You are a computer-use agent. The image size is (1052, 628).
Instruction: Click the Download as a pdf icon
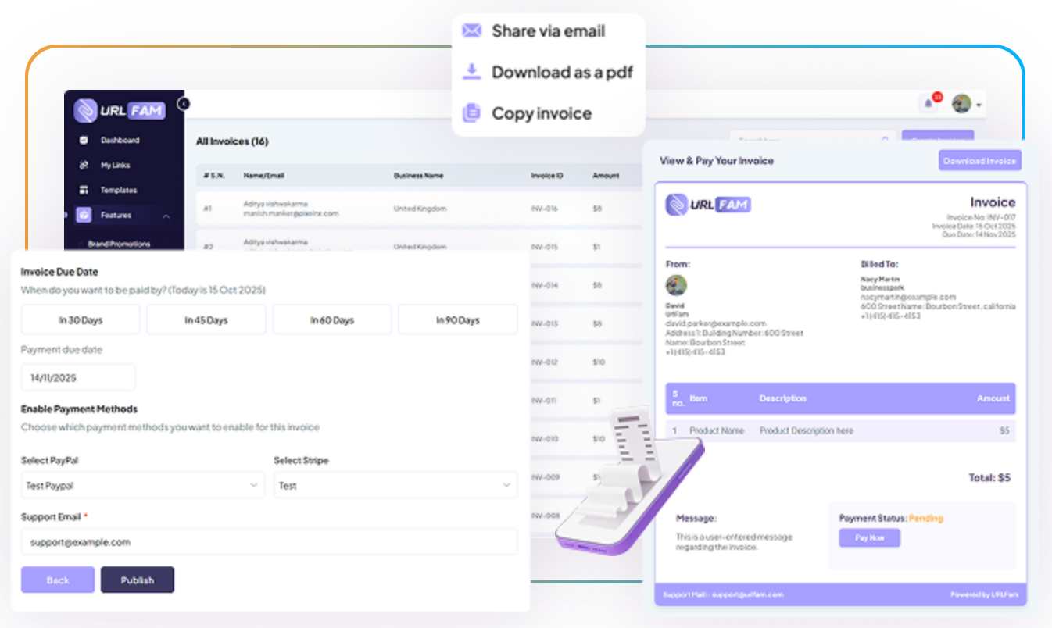(x=471, y=72)
